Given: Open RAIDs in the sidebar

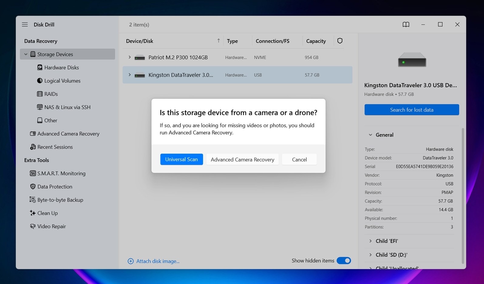Looking at the screenshot, I should tap(51, 94).
